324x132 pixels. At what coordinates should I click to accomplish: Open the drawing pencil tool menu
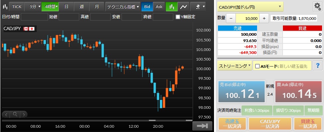pos(198,7)
